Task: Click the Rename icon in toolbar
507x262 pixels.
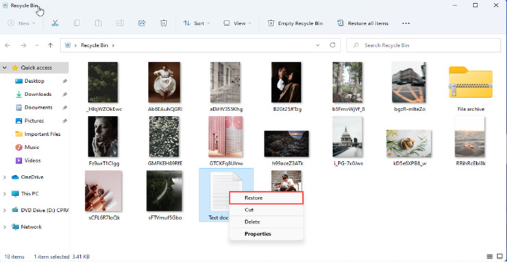Action: coord(121,23)
